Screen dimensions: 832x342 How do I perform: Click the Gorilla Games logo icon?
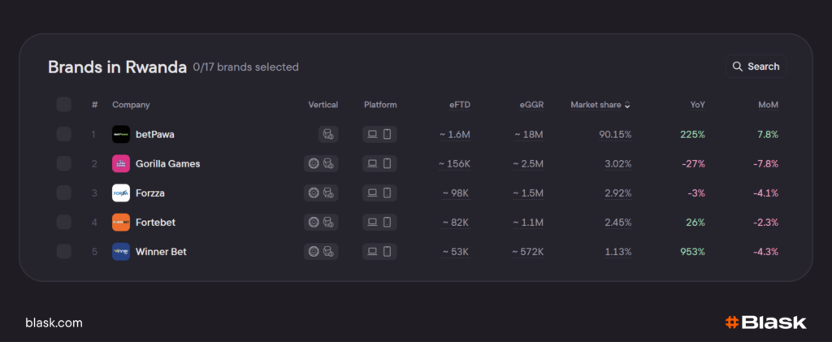click(x=121, y=163)
